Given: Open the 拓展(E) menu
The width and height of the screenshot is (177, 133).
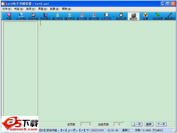Looking at the screenshot, I should tap(54, 9).
